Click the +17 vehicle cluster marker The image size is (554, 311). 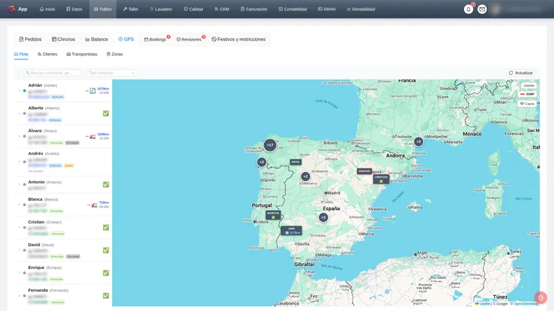270,145
